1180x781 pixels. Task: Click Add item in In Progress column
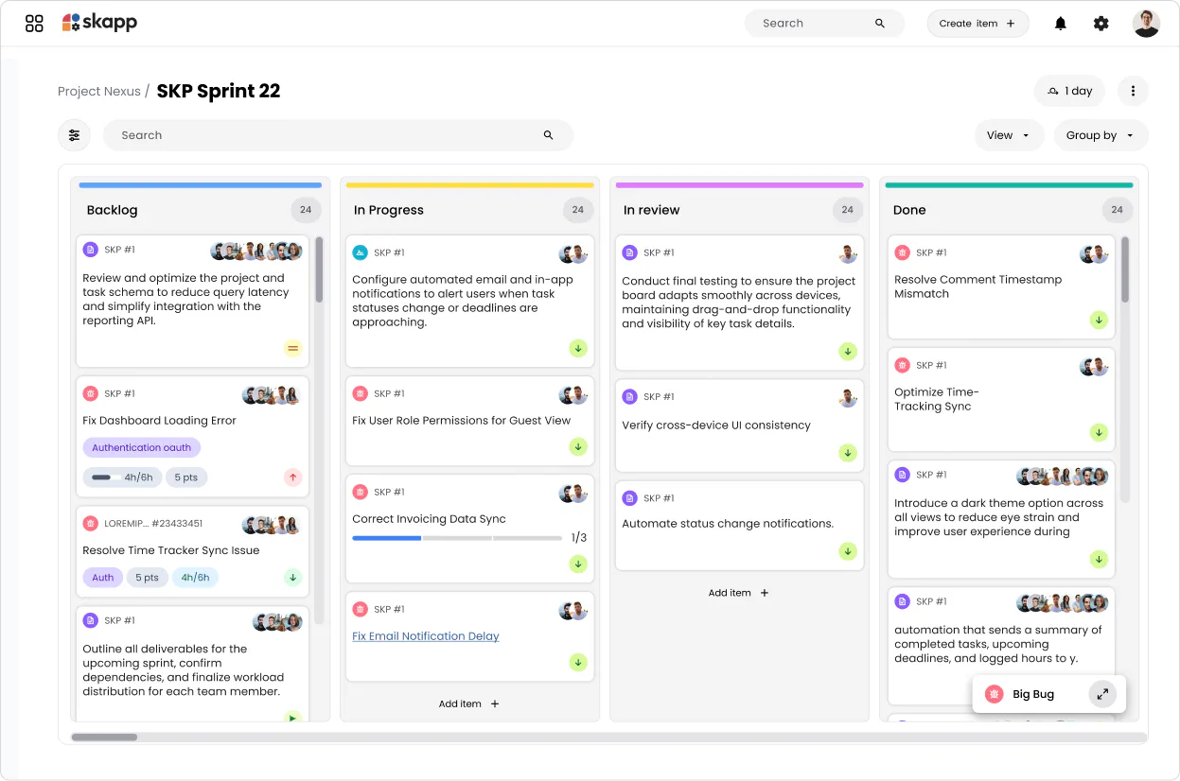coord(469,703)
